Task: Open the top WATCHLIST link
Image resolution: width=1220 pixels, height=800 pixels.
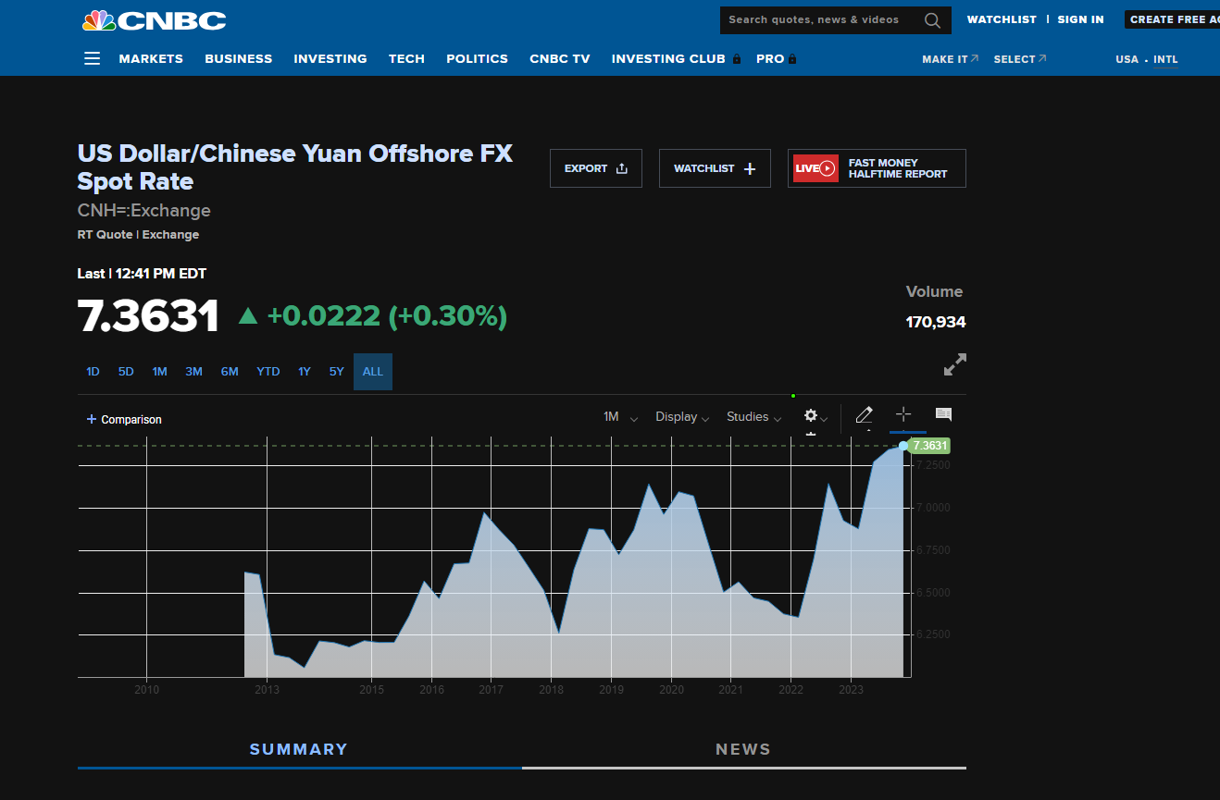Action: (x=1002, y=19)
